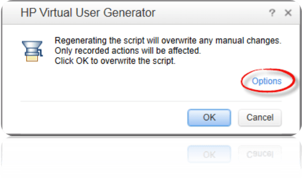Click the separator line above OK button
Viewport: 303px width, 178px height.
[151, 101]
